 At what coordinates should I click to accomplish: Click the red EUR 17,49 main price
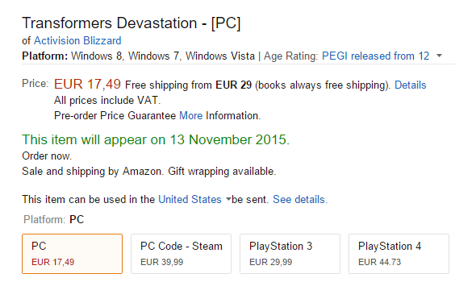87,84
